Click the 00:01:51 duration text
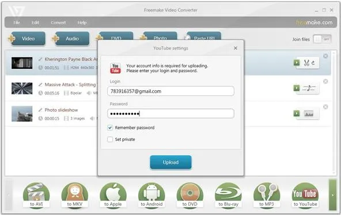 tap(52, 68)
